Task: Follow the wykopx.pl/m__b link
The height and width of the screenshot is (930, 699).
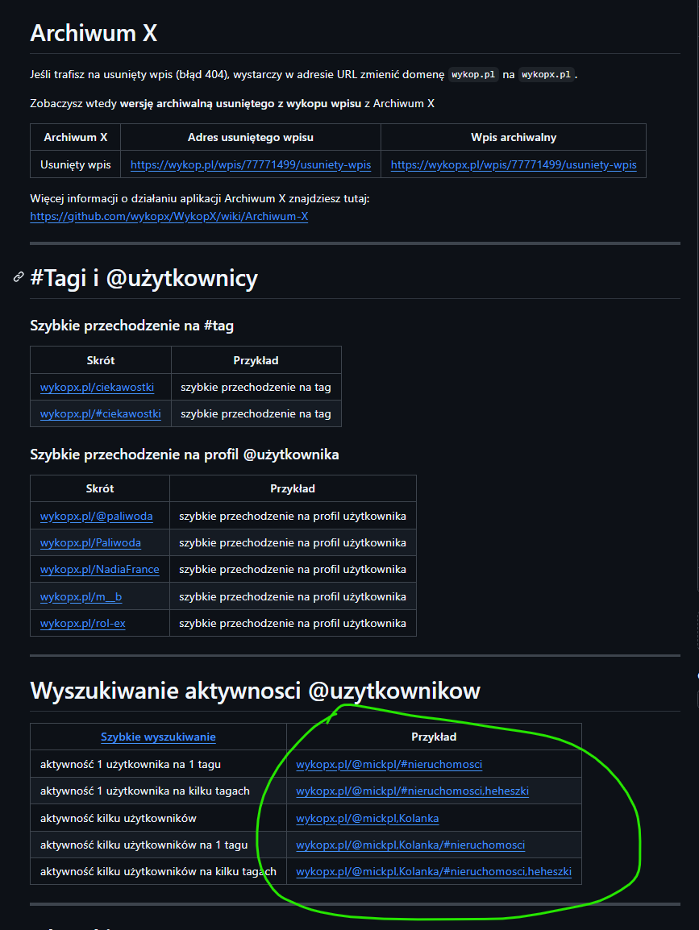Action: click(x=81, y=596)
